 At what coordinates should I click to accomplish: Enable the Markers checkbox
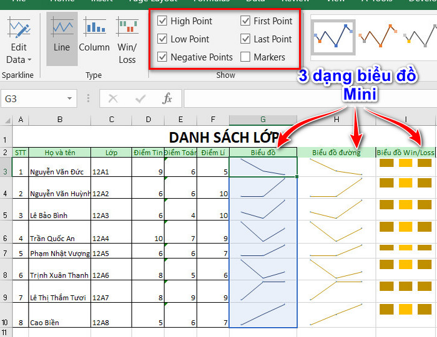245,57
